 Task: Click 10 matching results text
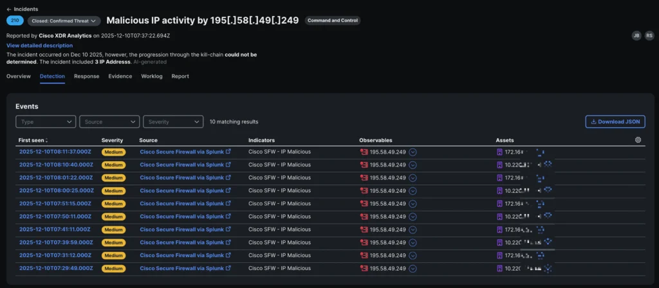[234, 122]
